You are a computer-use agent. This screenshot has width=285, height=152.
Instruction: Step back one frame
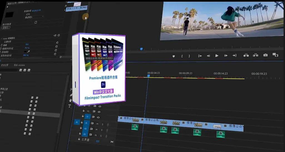tap(208, 56)
